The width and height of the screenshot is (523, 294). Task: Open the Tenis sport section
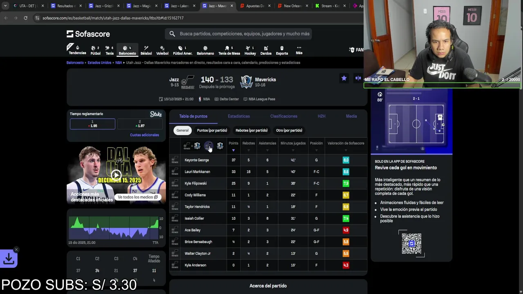(x=110, y=50)
